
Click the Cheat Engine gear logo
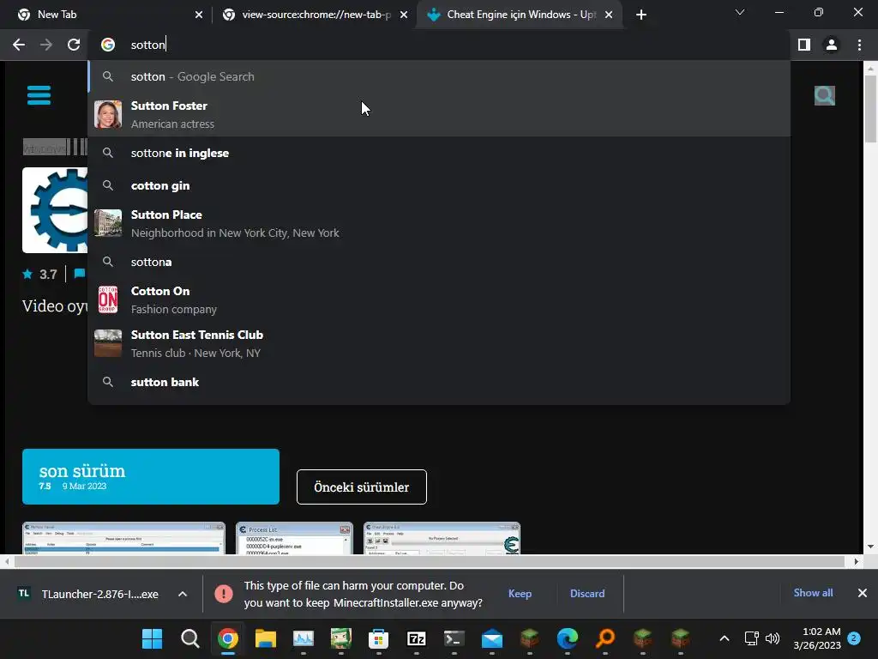[x=56, y=210]
